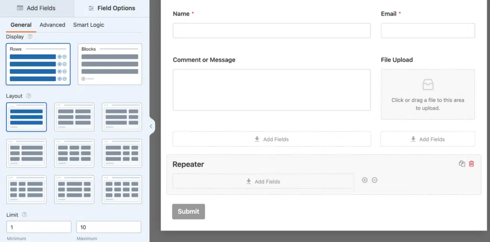Screen dimensions: 490x242
Task: Select the four equal columns layout preset
Action: tap(122, 189)
